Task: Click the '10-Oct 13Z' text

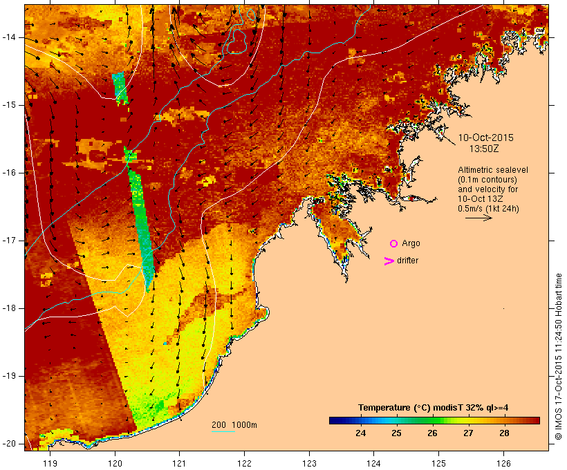Action: 480,199
